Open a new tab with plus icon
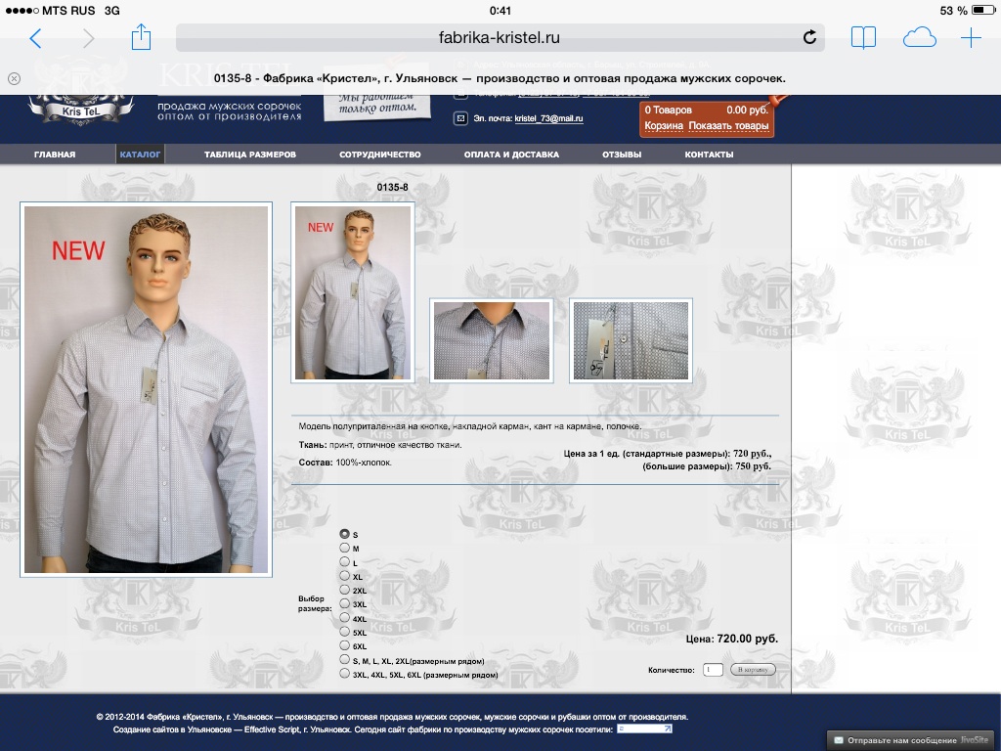The image size is (1001, 751). pyautogui.click(x=971, y=38)
